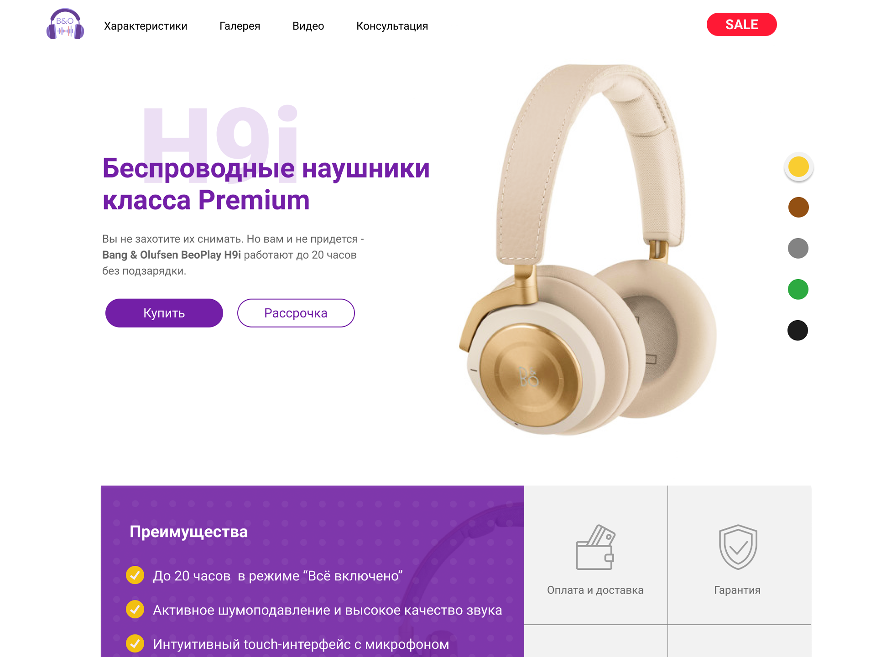Click the beige headphones product image

click(589, 250)
